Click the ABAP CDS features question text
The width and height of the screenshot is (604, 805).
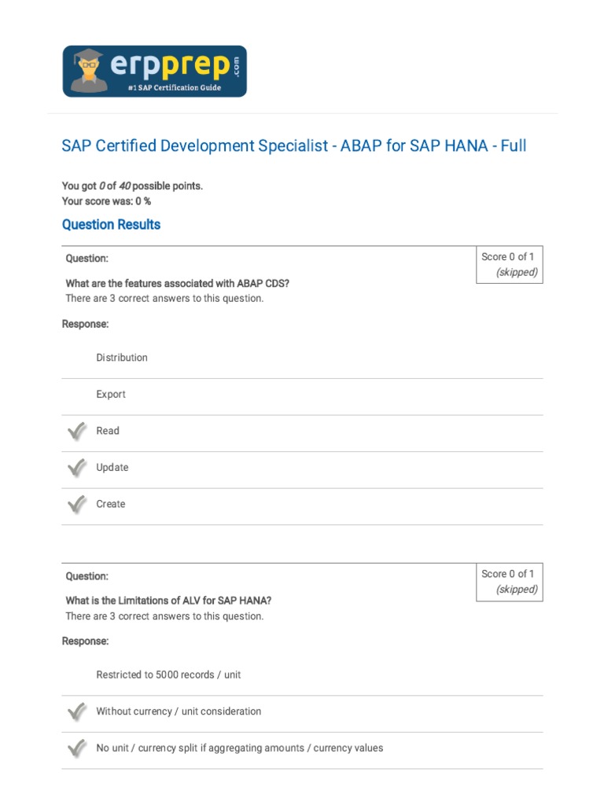182,284
